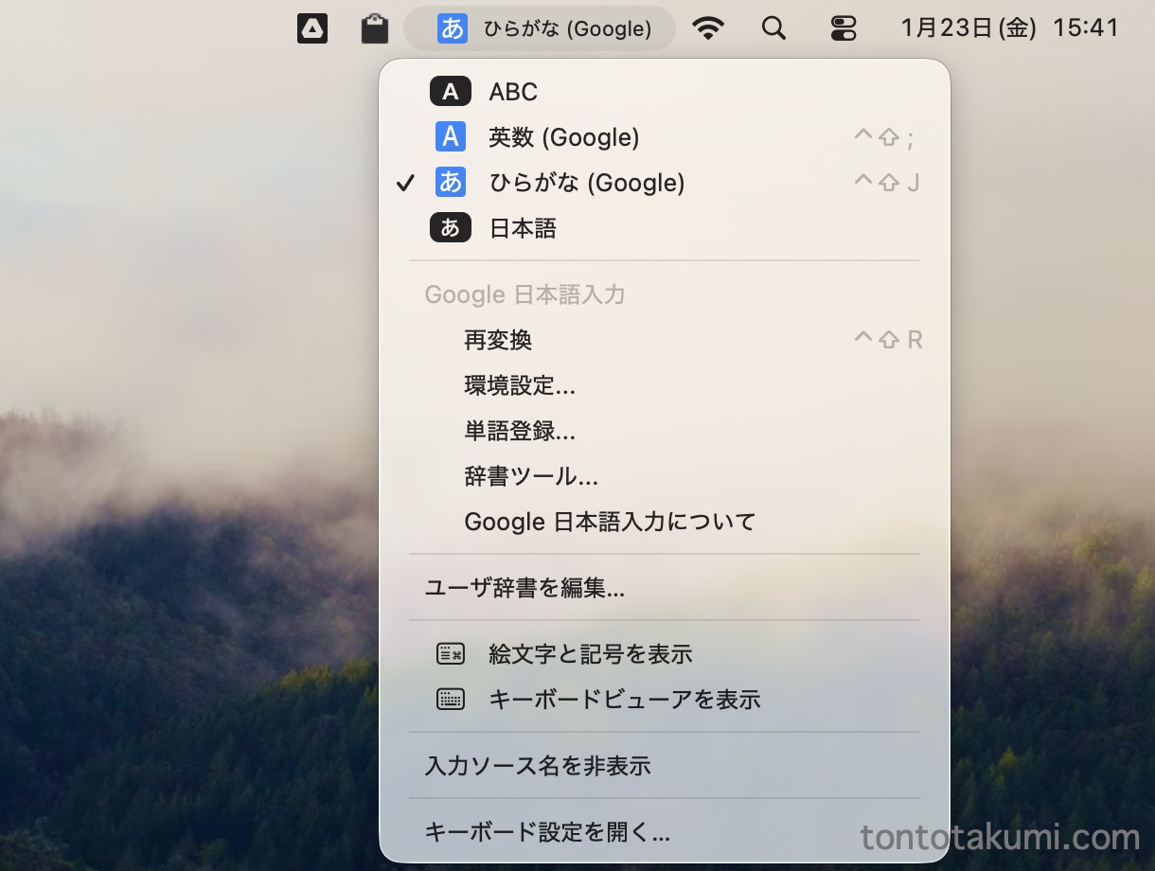The width and height of the screenshot is (1155, 871).
Task: Click the Wi-Fi status icon
Action: pyautogui.click(x=707, y=29)
